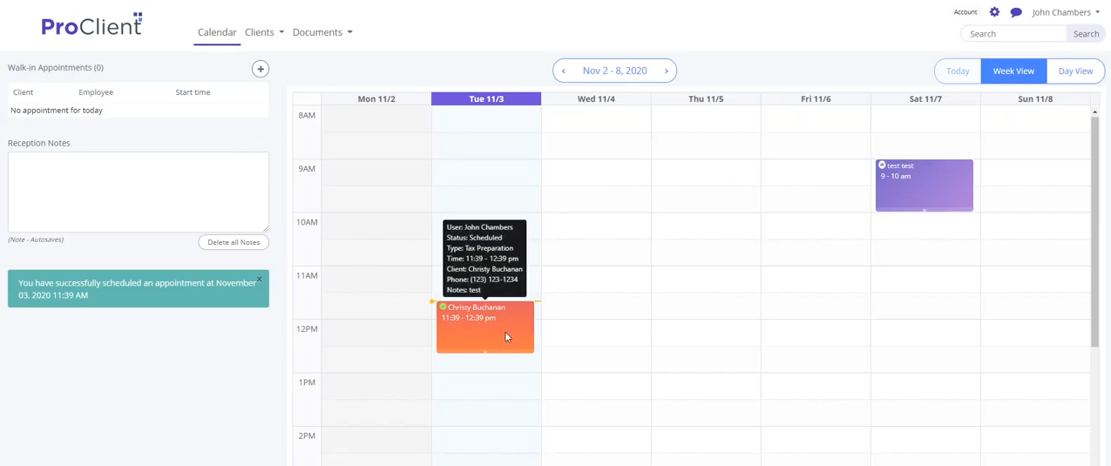Click the Walk-in Appointments (0) heading

point(56,67)
